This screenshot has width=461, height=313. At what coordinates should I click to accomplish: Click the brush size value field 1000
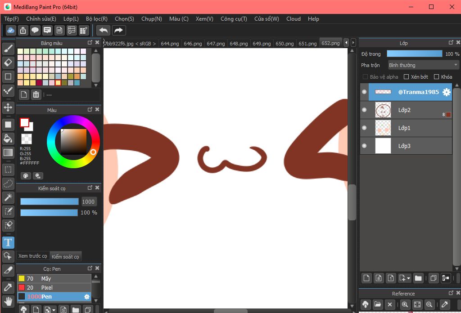pos(89,202)
